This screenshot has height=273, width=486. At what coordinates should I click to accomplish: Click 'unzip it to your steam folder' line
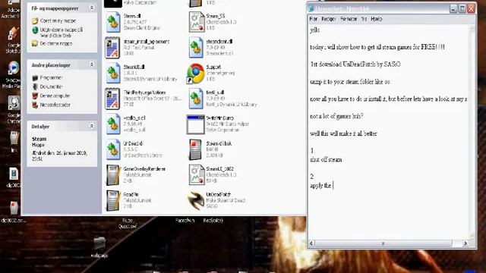coord(350,82)
